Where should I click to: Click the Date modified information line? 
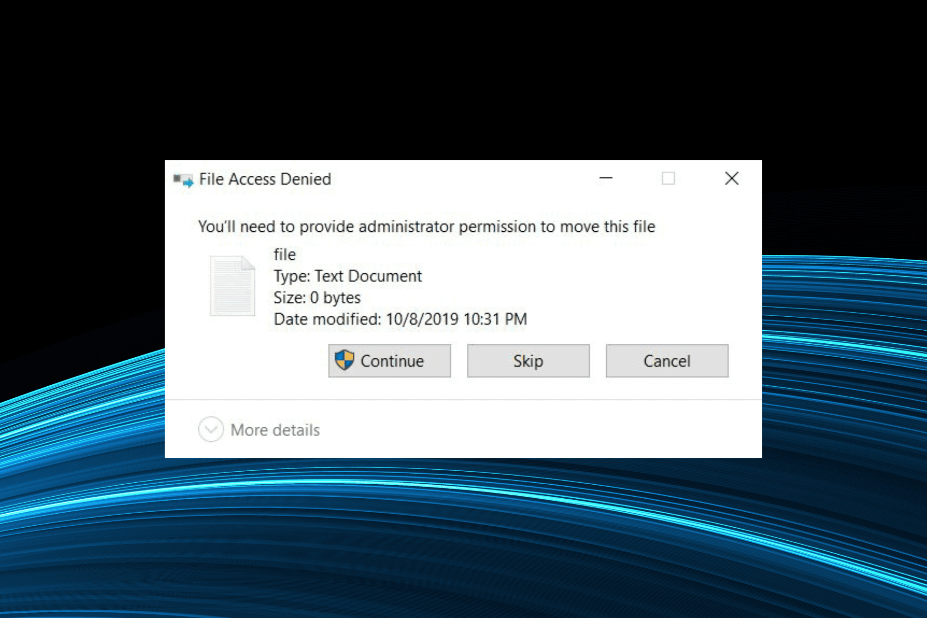[400, 319]
